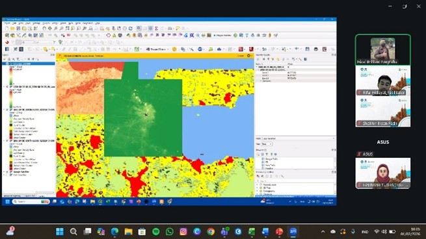426x239 pixels.
Task: Click the green triangle plugin icon
Action: pyautogui.click(x=114, y=35)
